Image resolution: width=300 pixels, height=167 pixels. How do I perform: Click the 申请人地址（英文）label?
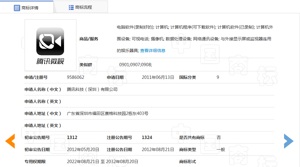coord(43,126)
